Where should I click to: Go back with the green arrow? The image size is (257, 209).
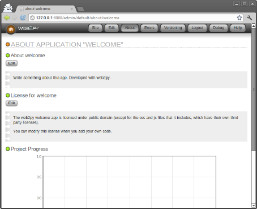[7, 18]
